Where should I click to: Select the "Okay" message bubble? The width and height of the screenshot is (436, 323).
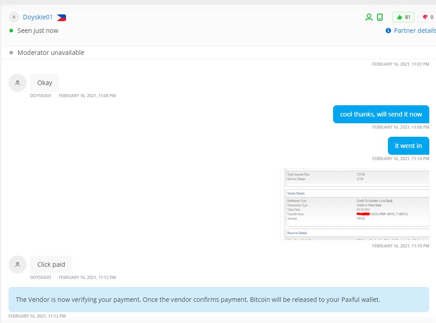tap(44, 83)
